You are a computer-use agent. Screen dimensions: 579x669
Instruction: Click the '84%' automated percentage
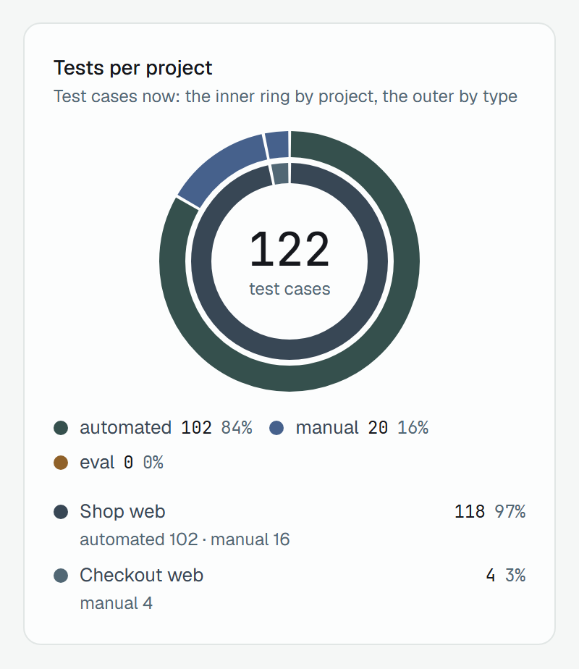[x=237, y=427]
